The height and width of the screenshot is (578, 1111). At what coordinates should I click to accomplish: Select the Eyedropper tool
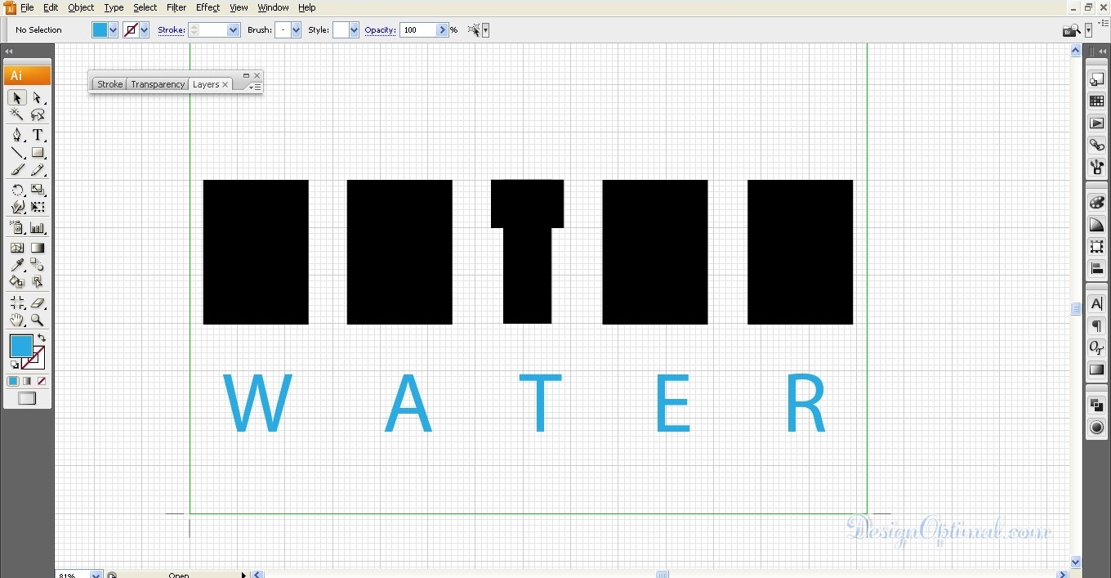point(17,265)
